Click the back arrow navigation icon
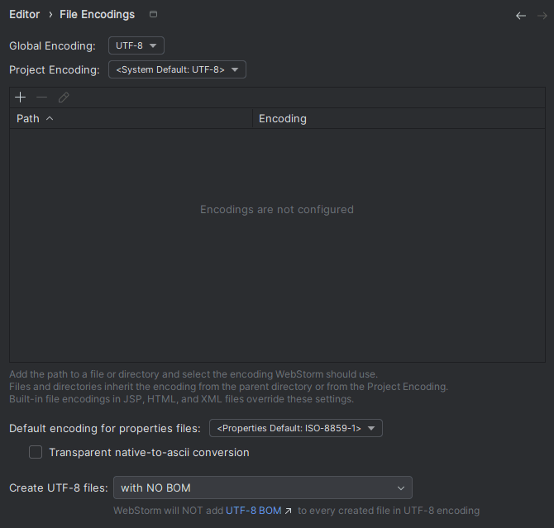This screenshot has width=554, height=528. click(521, 15)
